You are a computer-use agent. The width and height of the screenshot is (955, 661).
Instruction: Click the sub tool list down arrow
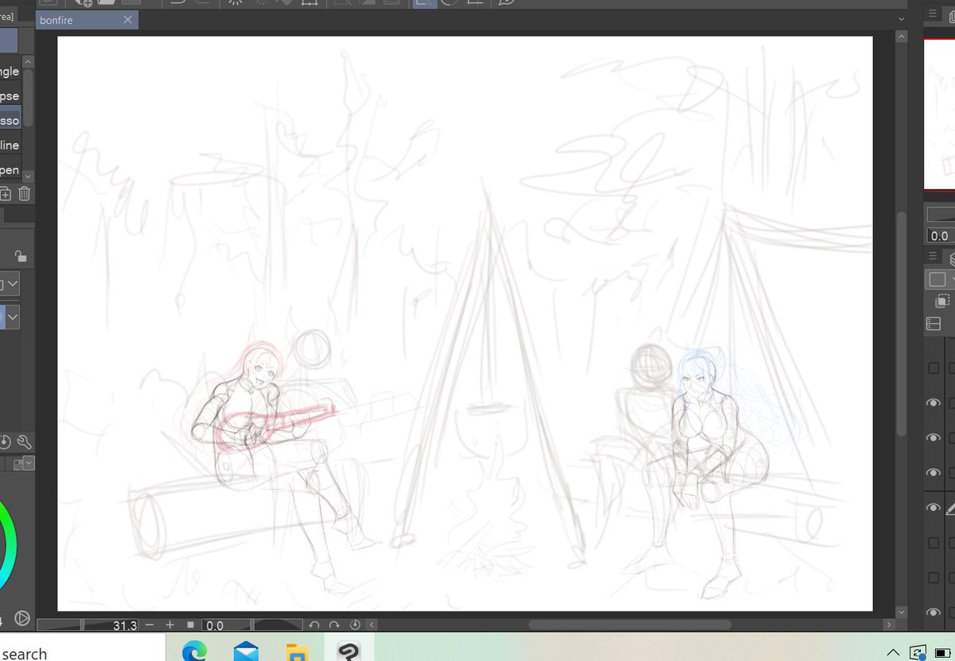(28, 176)
